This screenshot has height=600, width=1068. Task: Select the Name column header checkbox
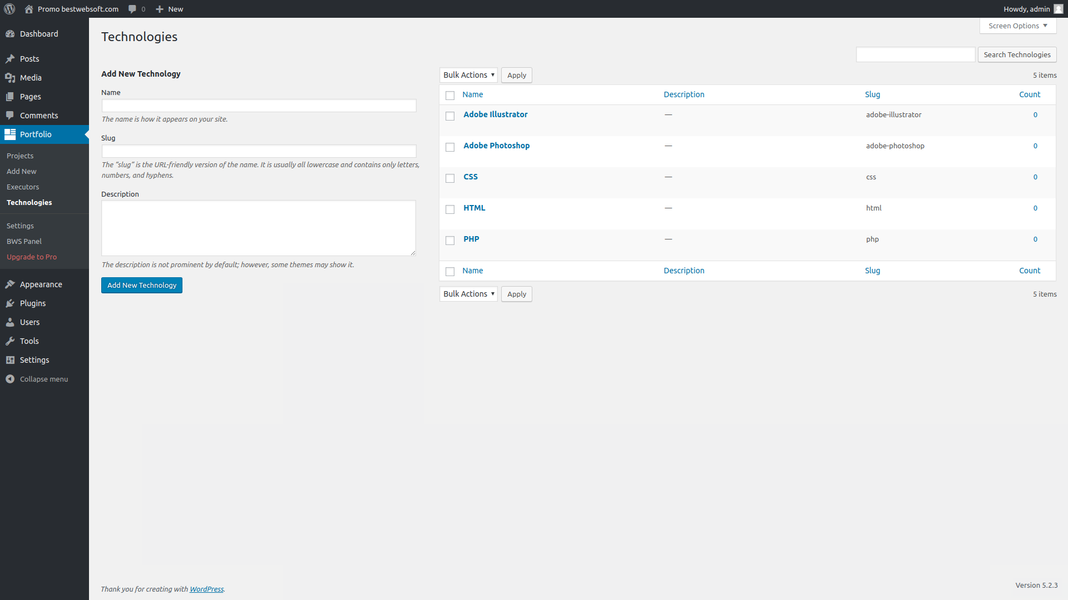pyautogui.click(x=449, y=94)
